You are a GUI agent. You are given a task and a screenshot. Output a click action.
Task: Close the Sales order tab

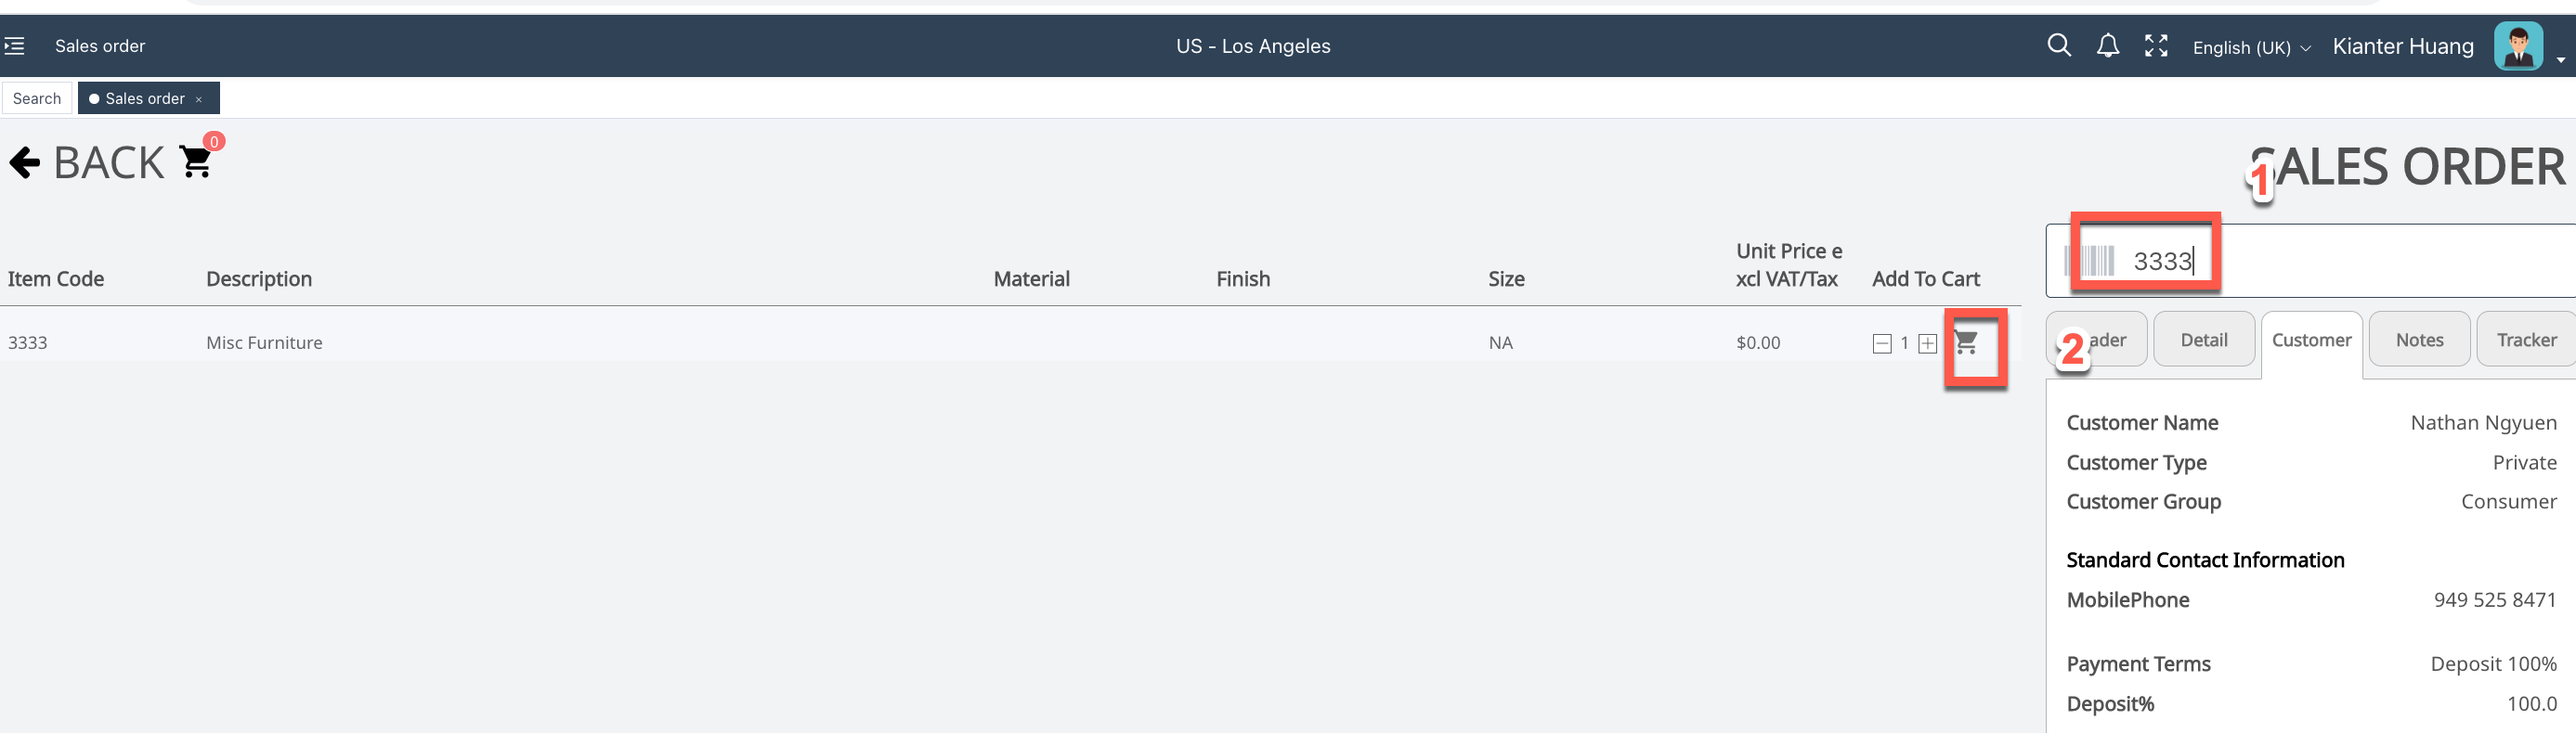click(x=199, y=99)
